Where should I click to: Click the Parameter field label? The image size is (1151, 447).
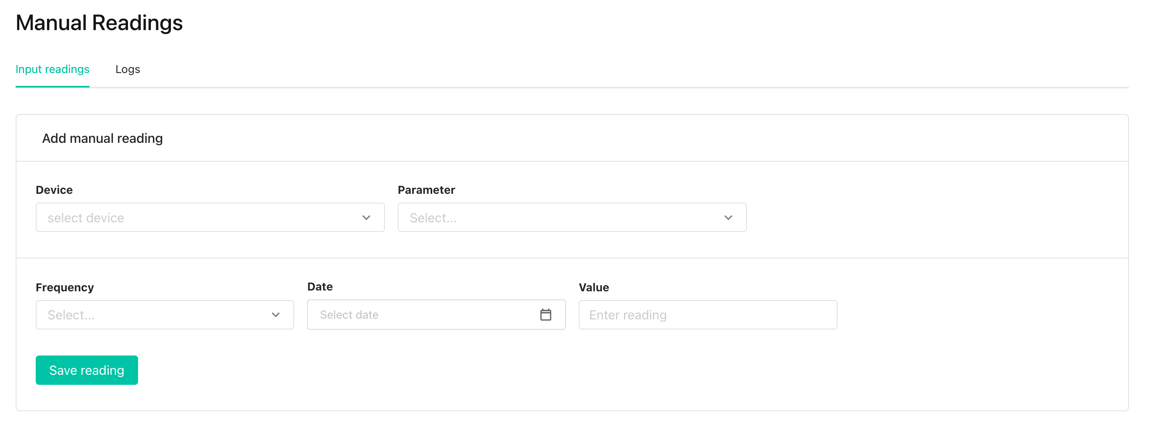[x=426, y=190]
